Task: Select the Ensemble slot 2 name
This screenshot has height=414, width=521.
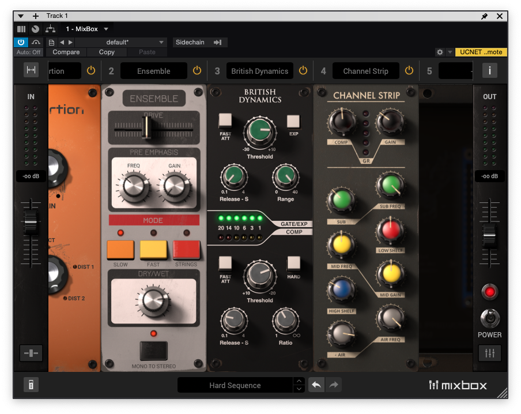Action: click(154, 71)
